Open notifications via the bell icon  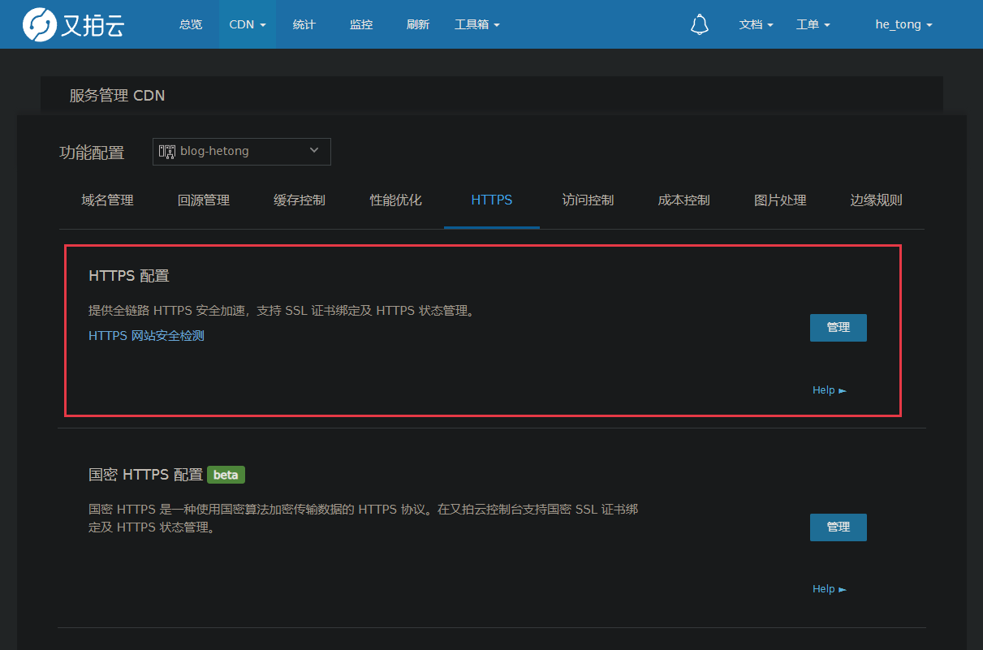(x=699, y=24)
